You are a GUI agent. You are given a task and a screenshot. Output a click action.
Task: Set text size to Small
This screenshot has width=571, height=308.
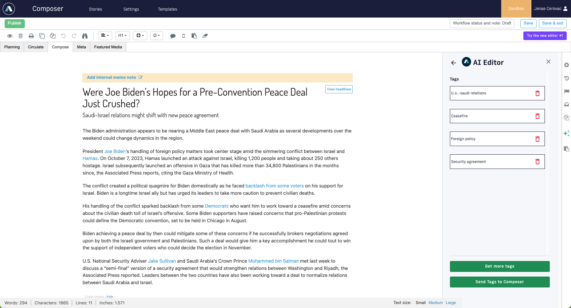coord(421,303)
